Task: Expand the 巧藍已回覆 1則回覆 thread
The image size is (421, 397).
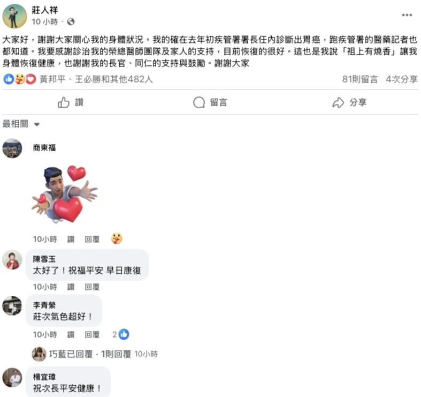Action: click(x=95, y=354)
